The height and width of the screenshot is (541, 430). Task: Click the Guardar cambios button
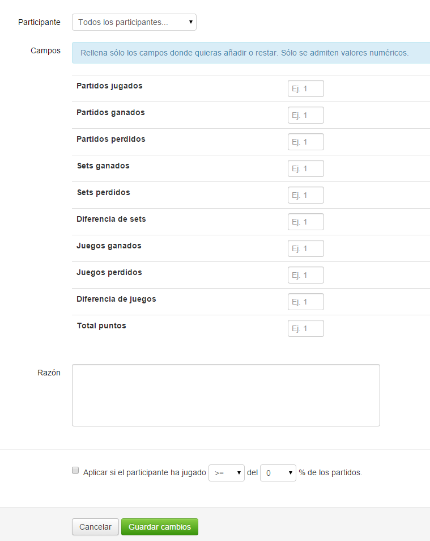pos(160,527)
